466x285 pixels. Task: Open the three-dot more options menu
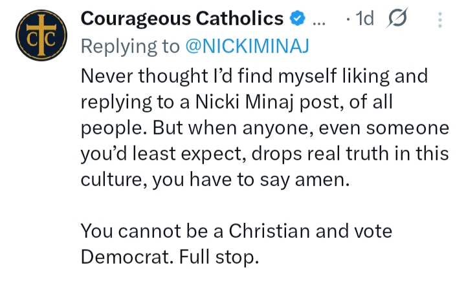(440, 20)
